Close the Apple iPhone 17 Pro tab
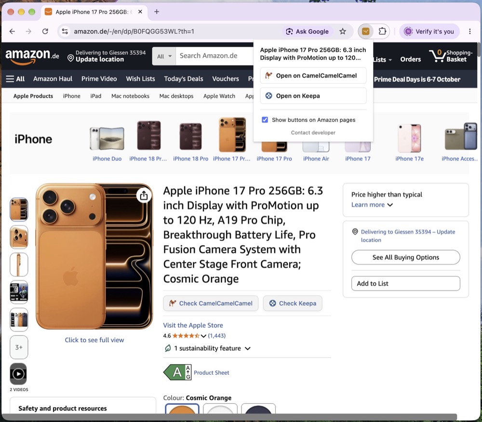482x422 pixels. click(140, 12)
